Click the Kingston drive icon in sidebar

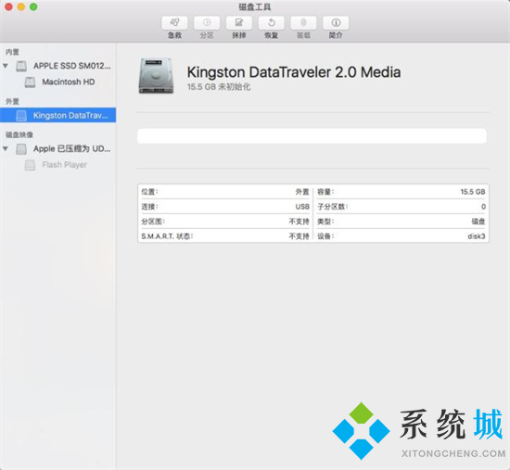tap(21, 115)
